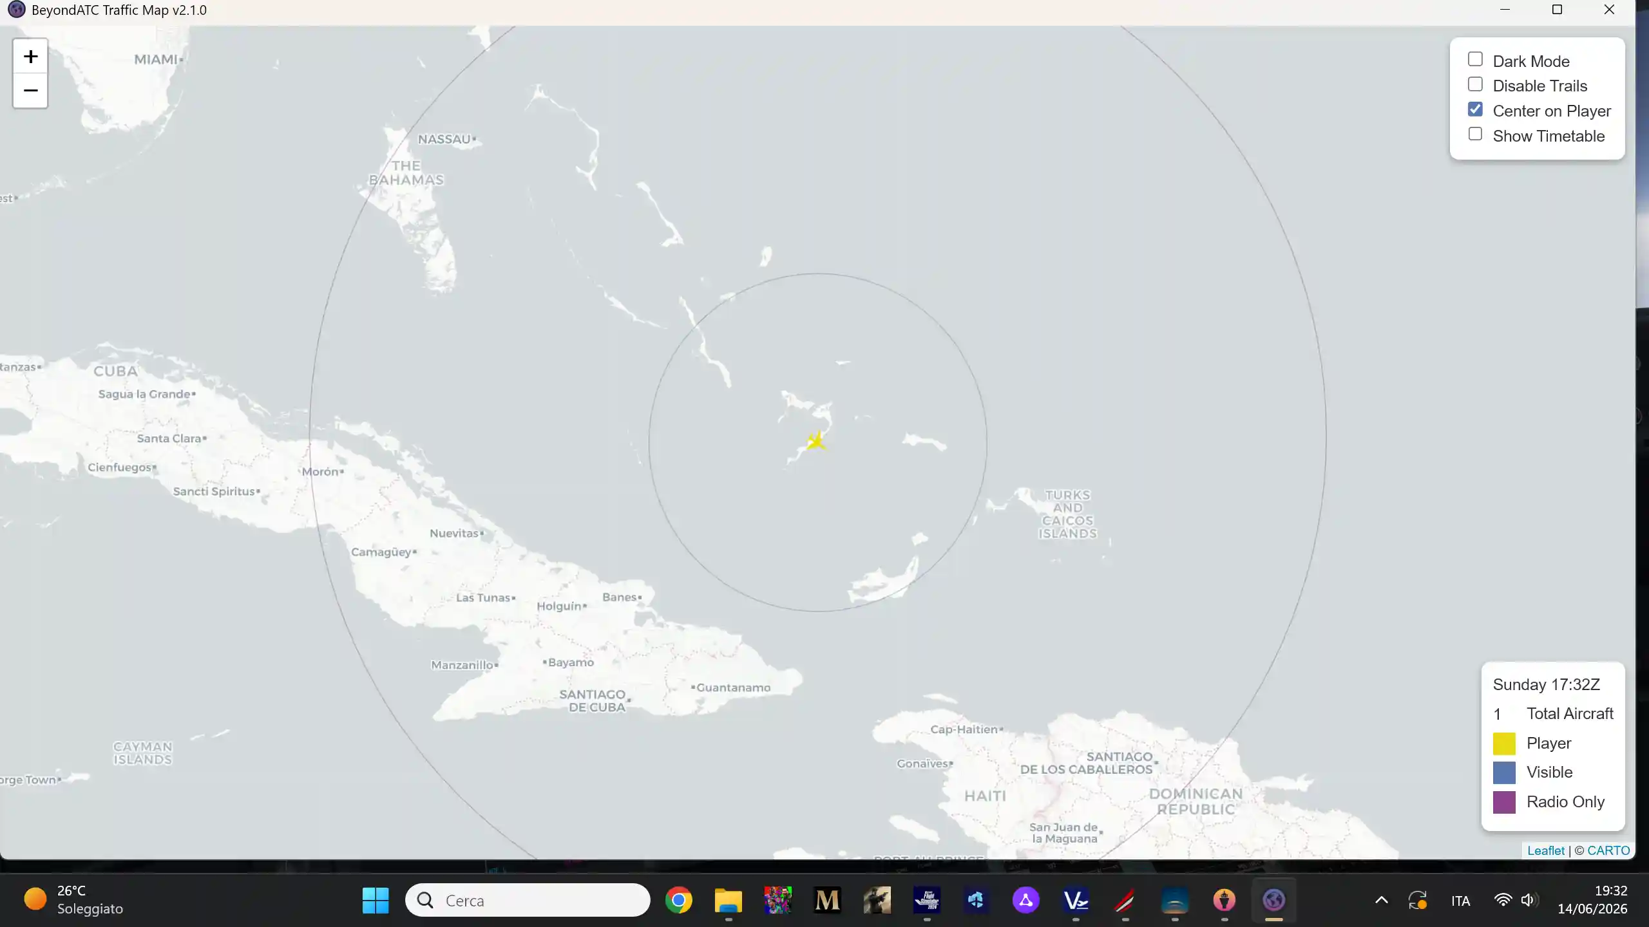Click the yellow Player legend swatch
This screenshot has height=927, width=1649.
pyautogui.click(x=1504, y=744)
